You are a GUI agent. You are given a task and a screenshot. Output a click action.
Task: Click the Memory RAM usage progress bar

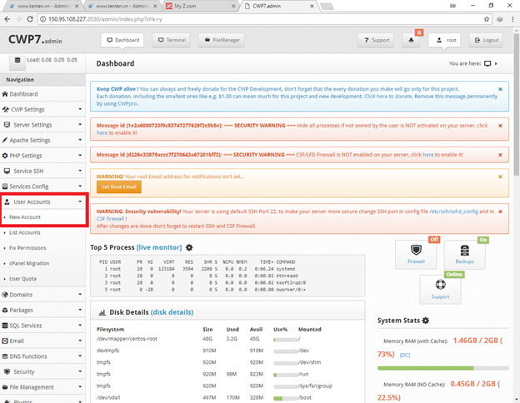443,368
